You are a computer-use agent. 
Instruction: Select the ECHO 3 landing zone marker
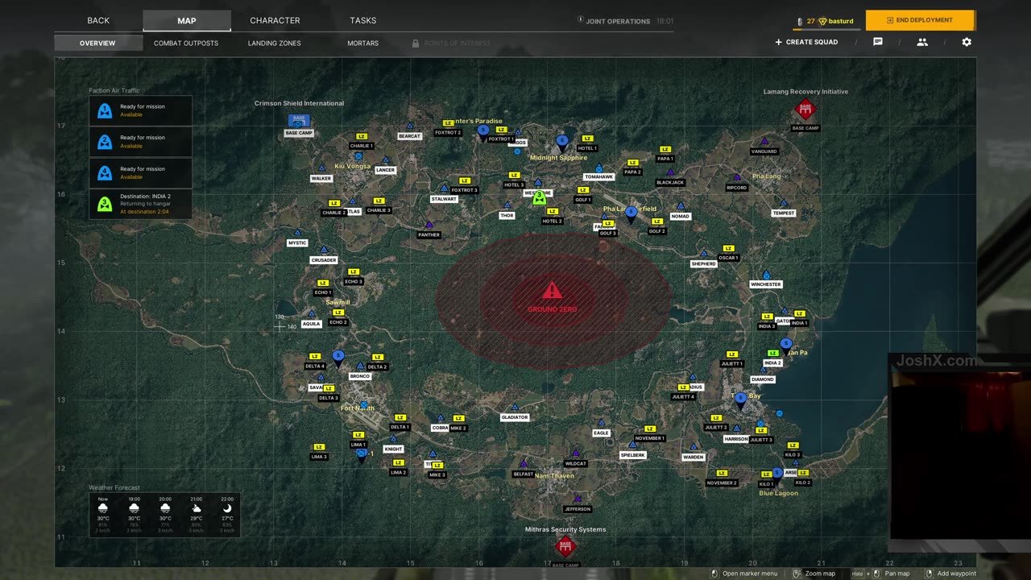point(354,272)
